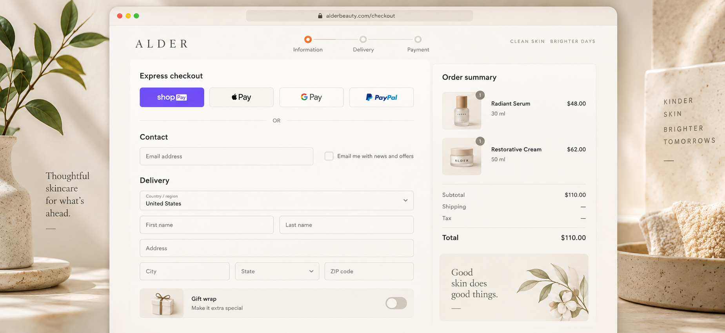This screenshot has width=725, height=333.
Task: Click the 'Good skin does good things' banner
Action: 514,288
